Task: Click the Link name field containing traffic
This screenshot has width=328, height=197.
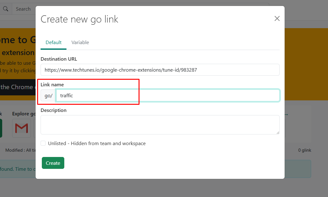Action: point(168,96)
